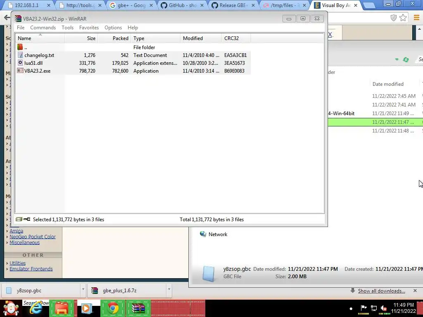Open the Explorer address history dropdown arrow
This screenshot has height=317, width=423.
pos(397,59)
